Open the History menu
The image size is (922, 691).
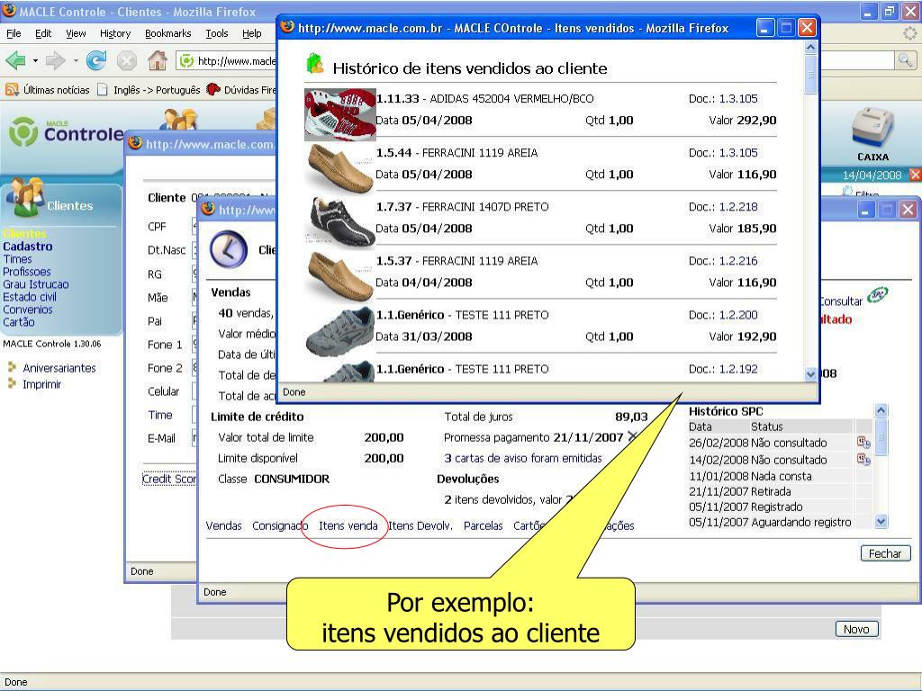coord(115,33)
